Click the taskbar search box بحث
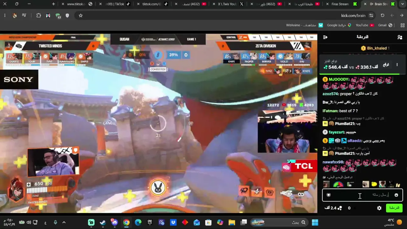Screen dimensions: 407x229 pos(279,222)
